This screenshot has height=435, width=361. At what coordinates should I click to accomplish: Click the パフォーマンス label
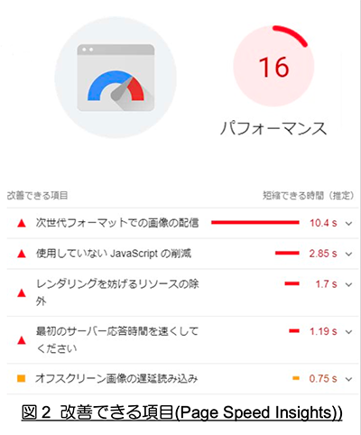273,128
